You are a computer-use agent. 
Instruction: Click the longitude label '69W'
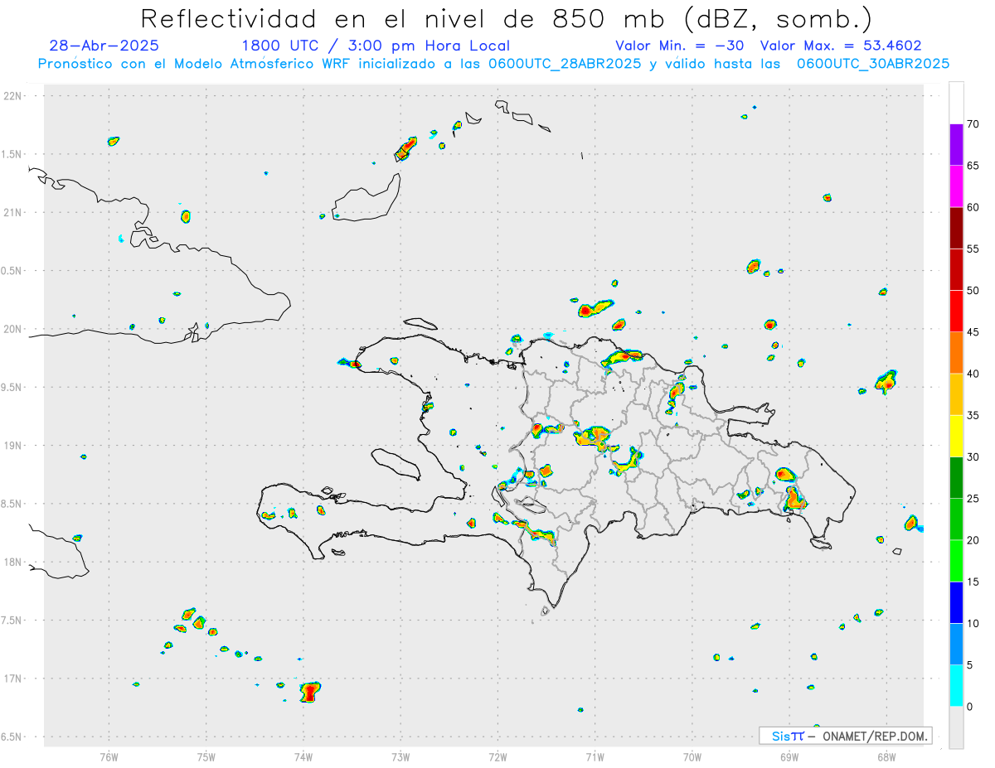point(789,757)
